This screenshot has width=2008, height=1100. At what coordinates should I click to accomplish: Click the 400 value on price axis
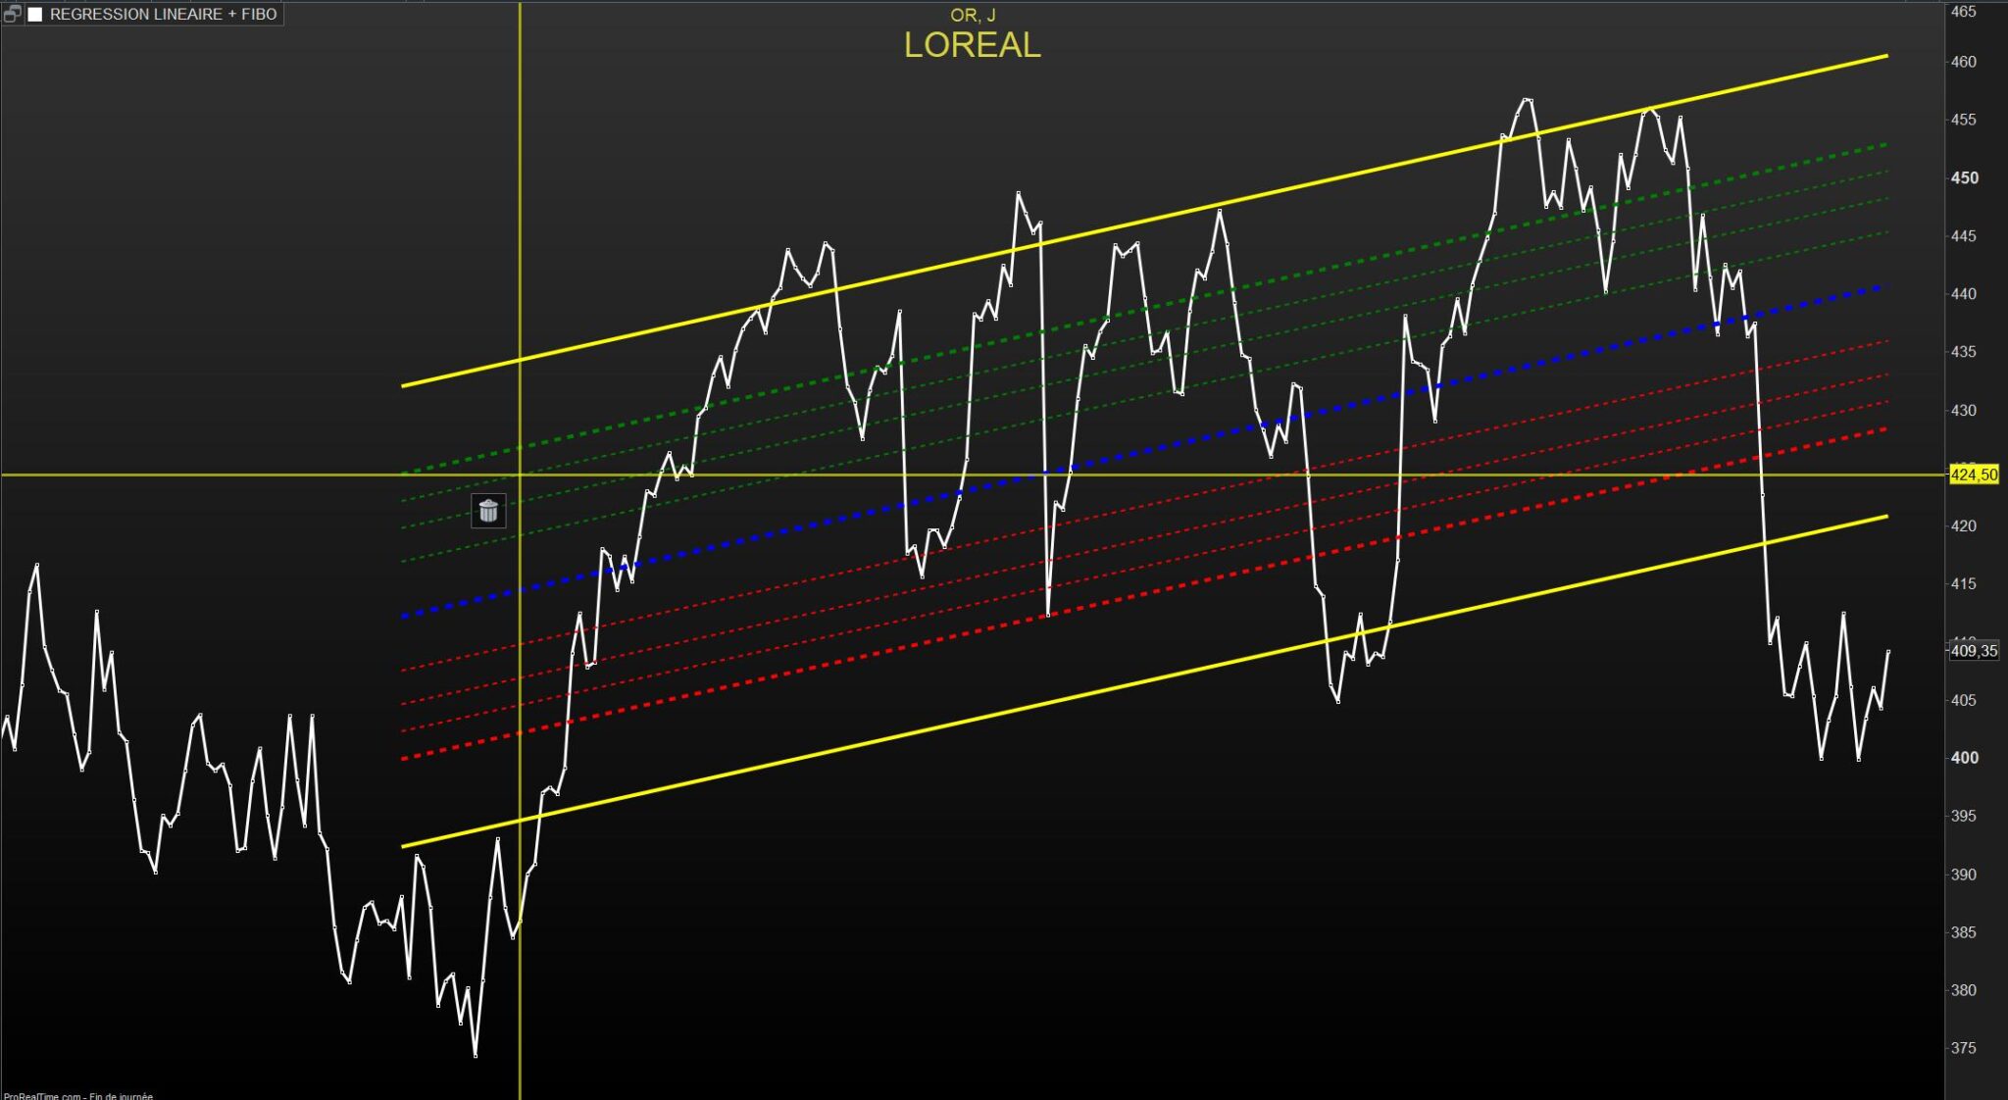1964,758
